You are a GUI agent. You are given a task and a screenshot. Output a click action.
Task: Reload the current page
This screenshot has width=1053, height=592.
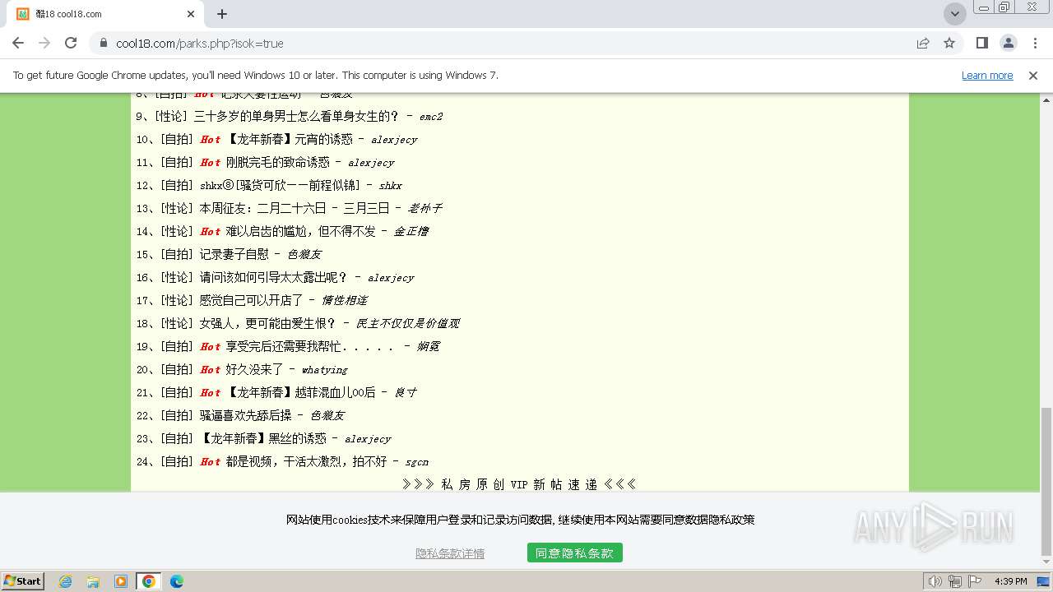point(71,43)
